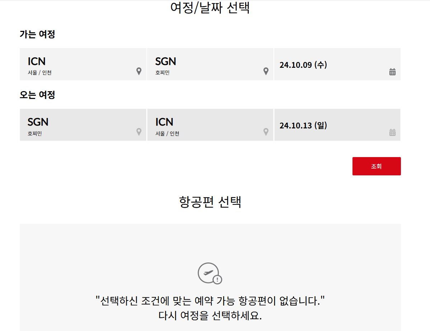Click the 여정/날짜 선택 page title
The width and height of the screenshot is (430, 331).
point(210,8)
